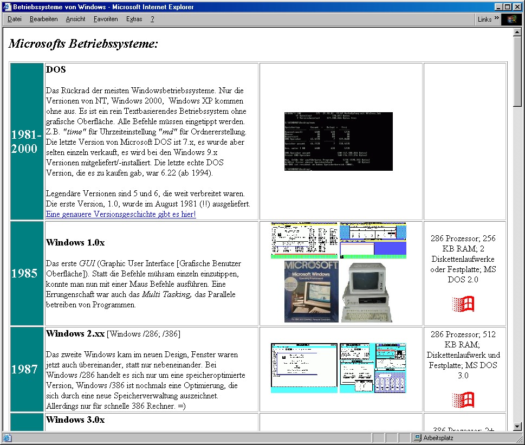Open the Favoriten menu
The width and height of the screenshot is (525, 445).
coord(106,19)
